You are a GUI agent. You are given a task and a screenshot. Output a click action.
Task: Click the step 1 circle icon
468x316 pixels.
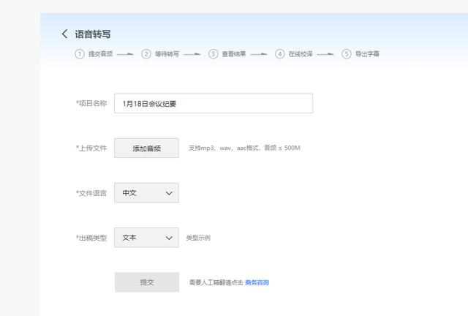tap(80, 53)
